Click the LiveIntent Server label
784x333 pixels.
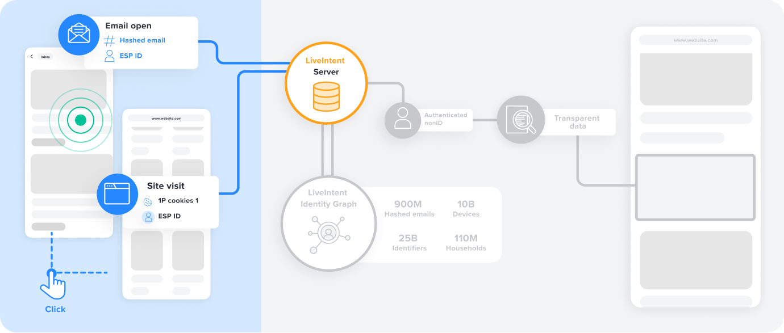(326, 66)
